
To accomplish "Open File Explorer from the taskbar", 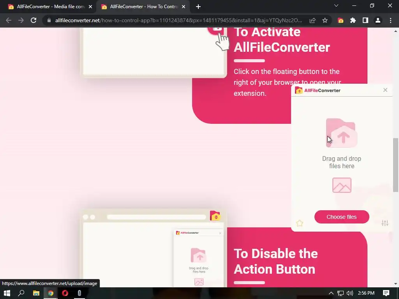I will 36,293.
